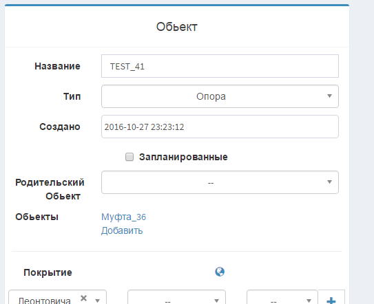374x304 pixels.
Task: Expand the Родительский Объект dropdown
Action: point(220,182)
